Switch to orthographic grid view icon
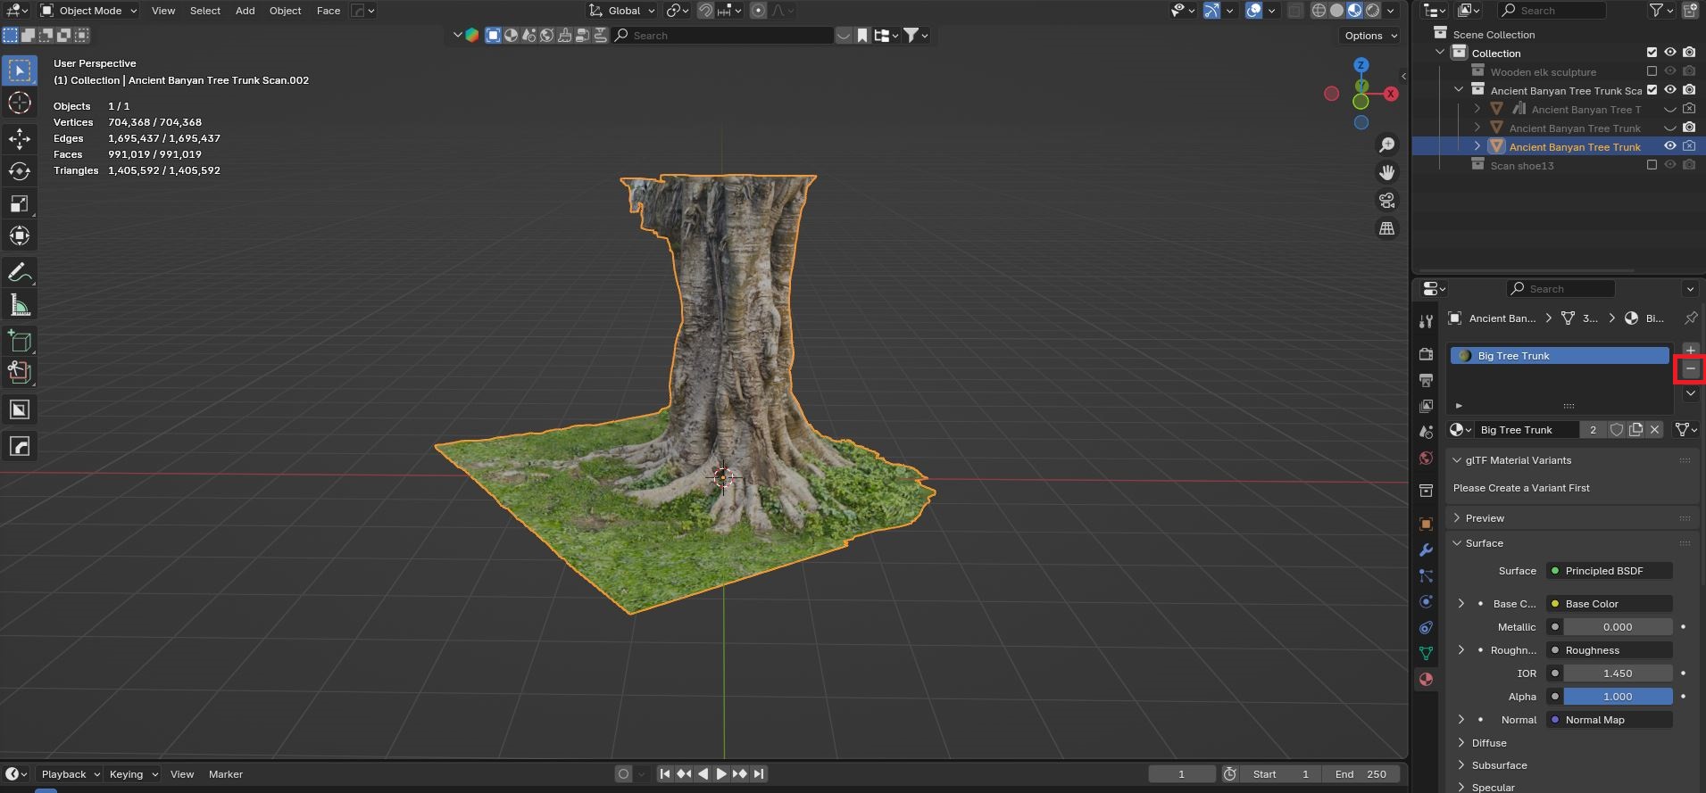Screen dimensions: 1706x793 (1386, 228)
